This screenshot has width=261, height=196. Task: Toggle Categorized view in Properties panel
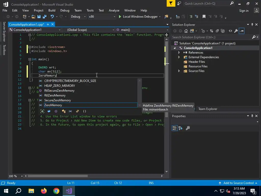[x=175, y=128]
